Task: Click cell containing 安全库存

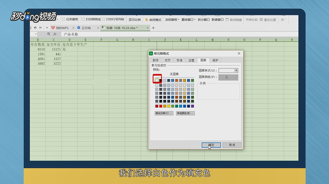Action: click(54, 45)
